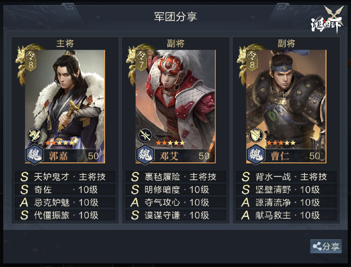The width and height of the screenshot is (351, 267).
Task: Select the 奇佐 skill row
Action: (x=65, y=190)
